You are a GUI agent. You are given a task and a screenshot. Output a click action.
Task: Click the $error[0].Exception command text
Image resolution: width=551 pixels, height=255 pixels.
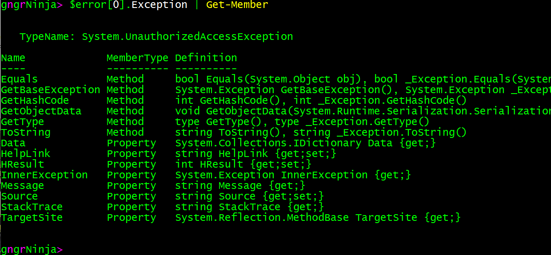[x=128, y=5]
